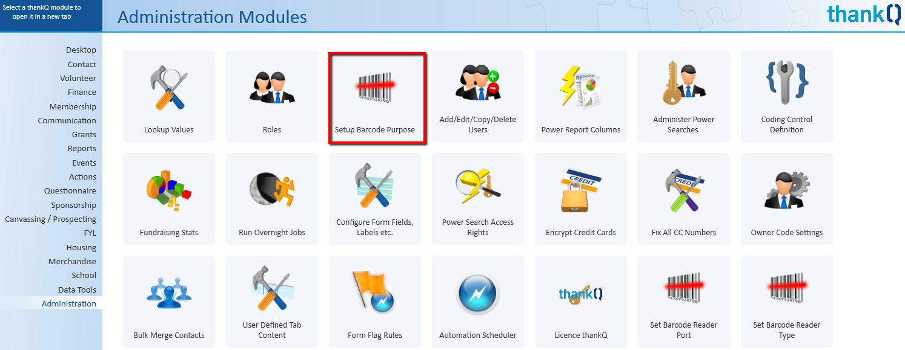The width and height of the screenshot is (905, 350).
Task: Select Desktop in the sidebar
Action: [81, 50]
